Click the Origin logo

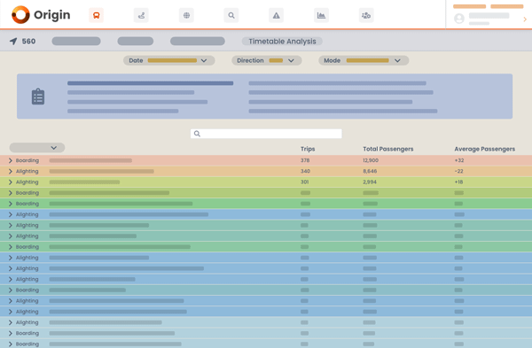(41, 15)
